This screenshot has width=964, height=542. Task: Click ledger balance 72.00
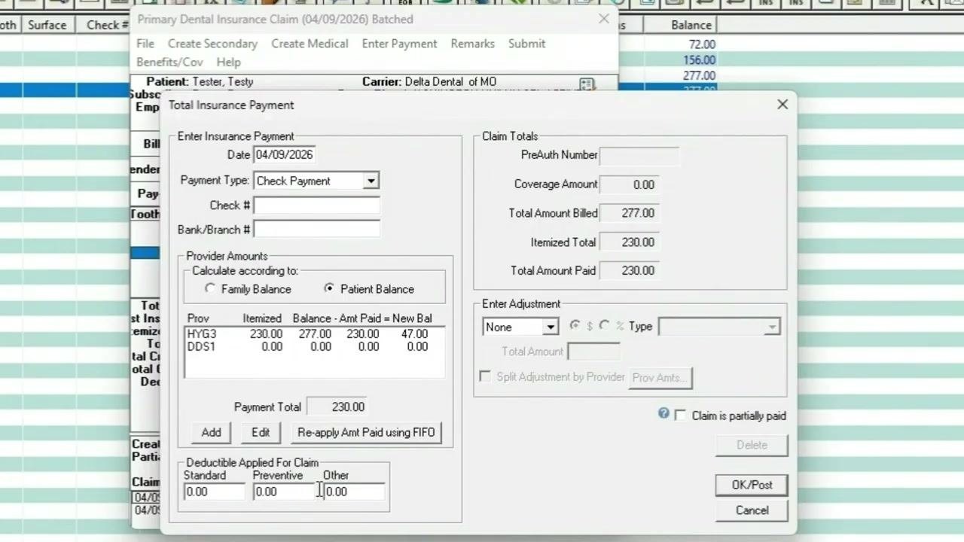click(x=702, y=44)
